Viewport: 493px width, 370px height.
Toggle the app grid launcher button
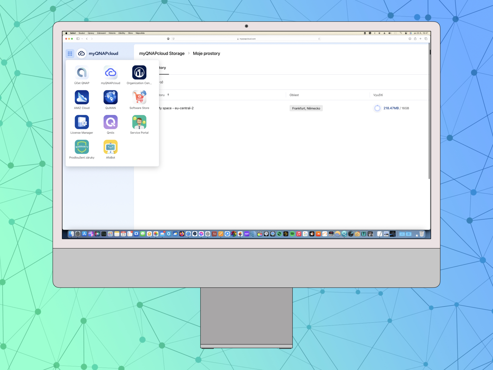70,53
